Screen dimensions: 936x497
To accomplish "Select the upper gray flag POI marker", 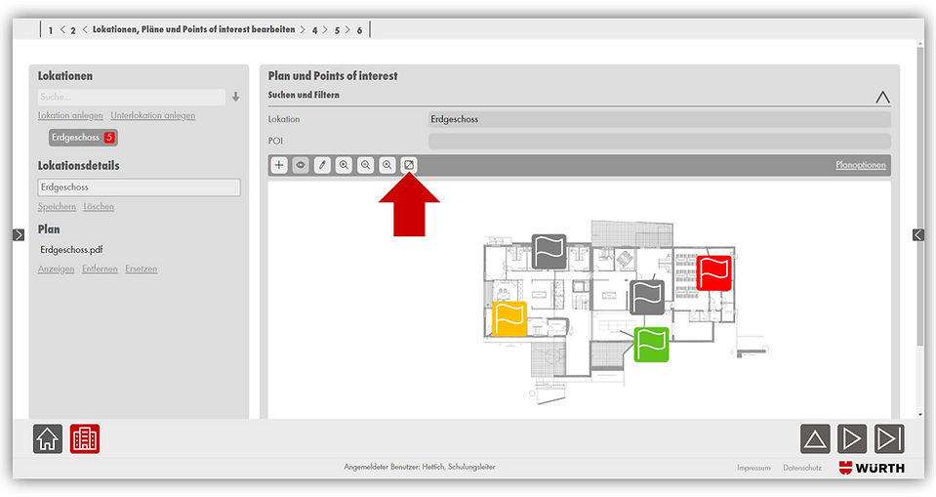I will 549,252.
